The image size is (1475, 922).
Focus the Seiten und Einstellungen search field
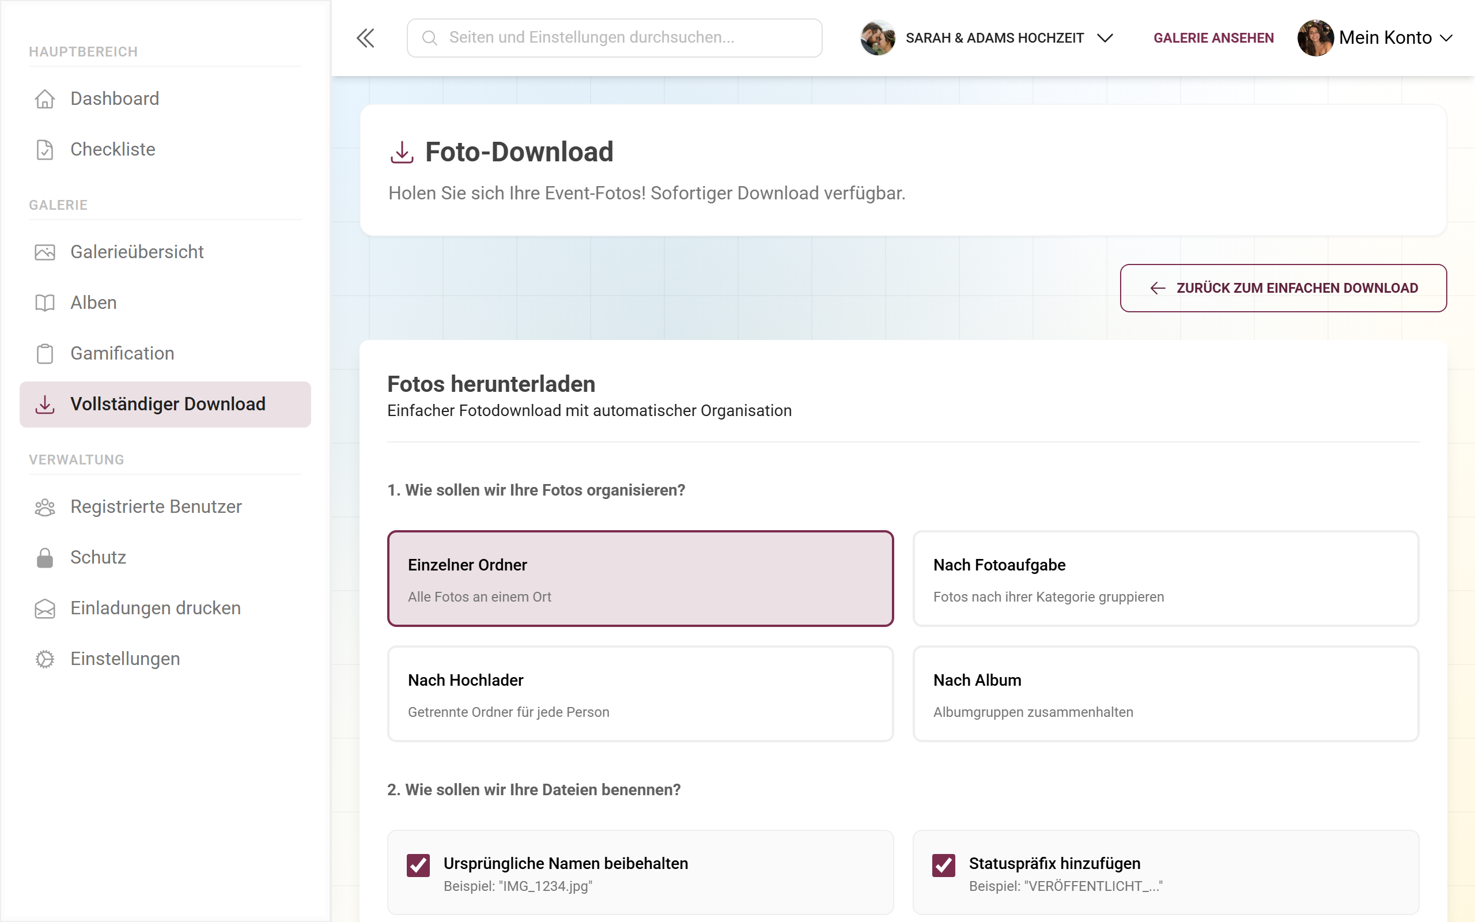point(614,38)
